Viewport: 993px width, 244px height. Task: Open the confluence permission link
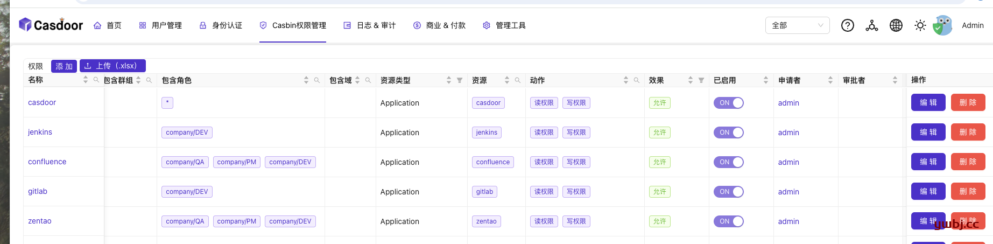47,162
